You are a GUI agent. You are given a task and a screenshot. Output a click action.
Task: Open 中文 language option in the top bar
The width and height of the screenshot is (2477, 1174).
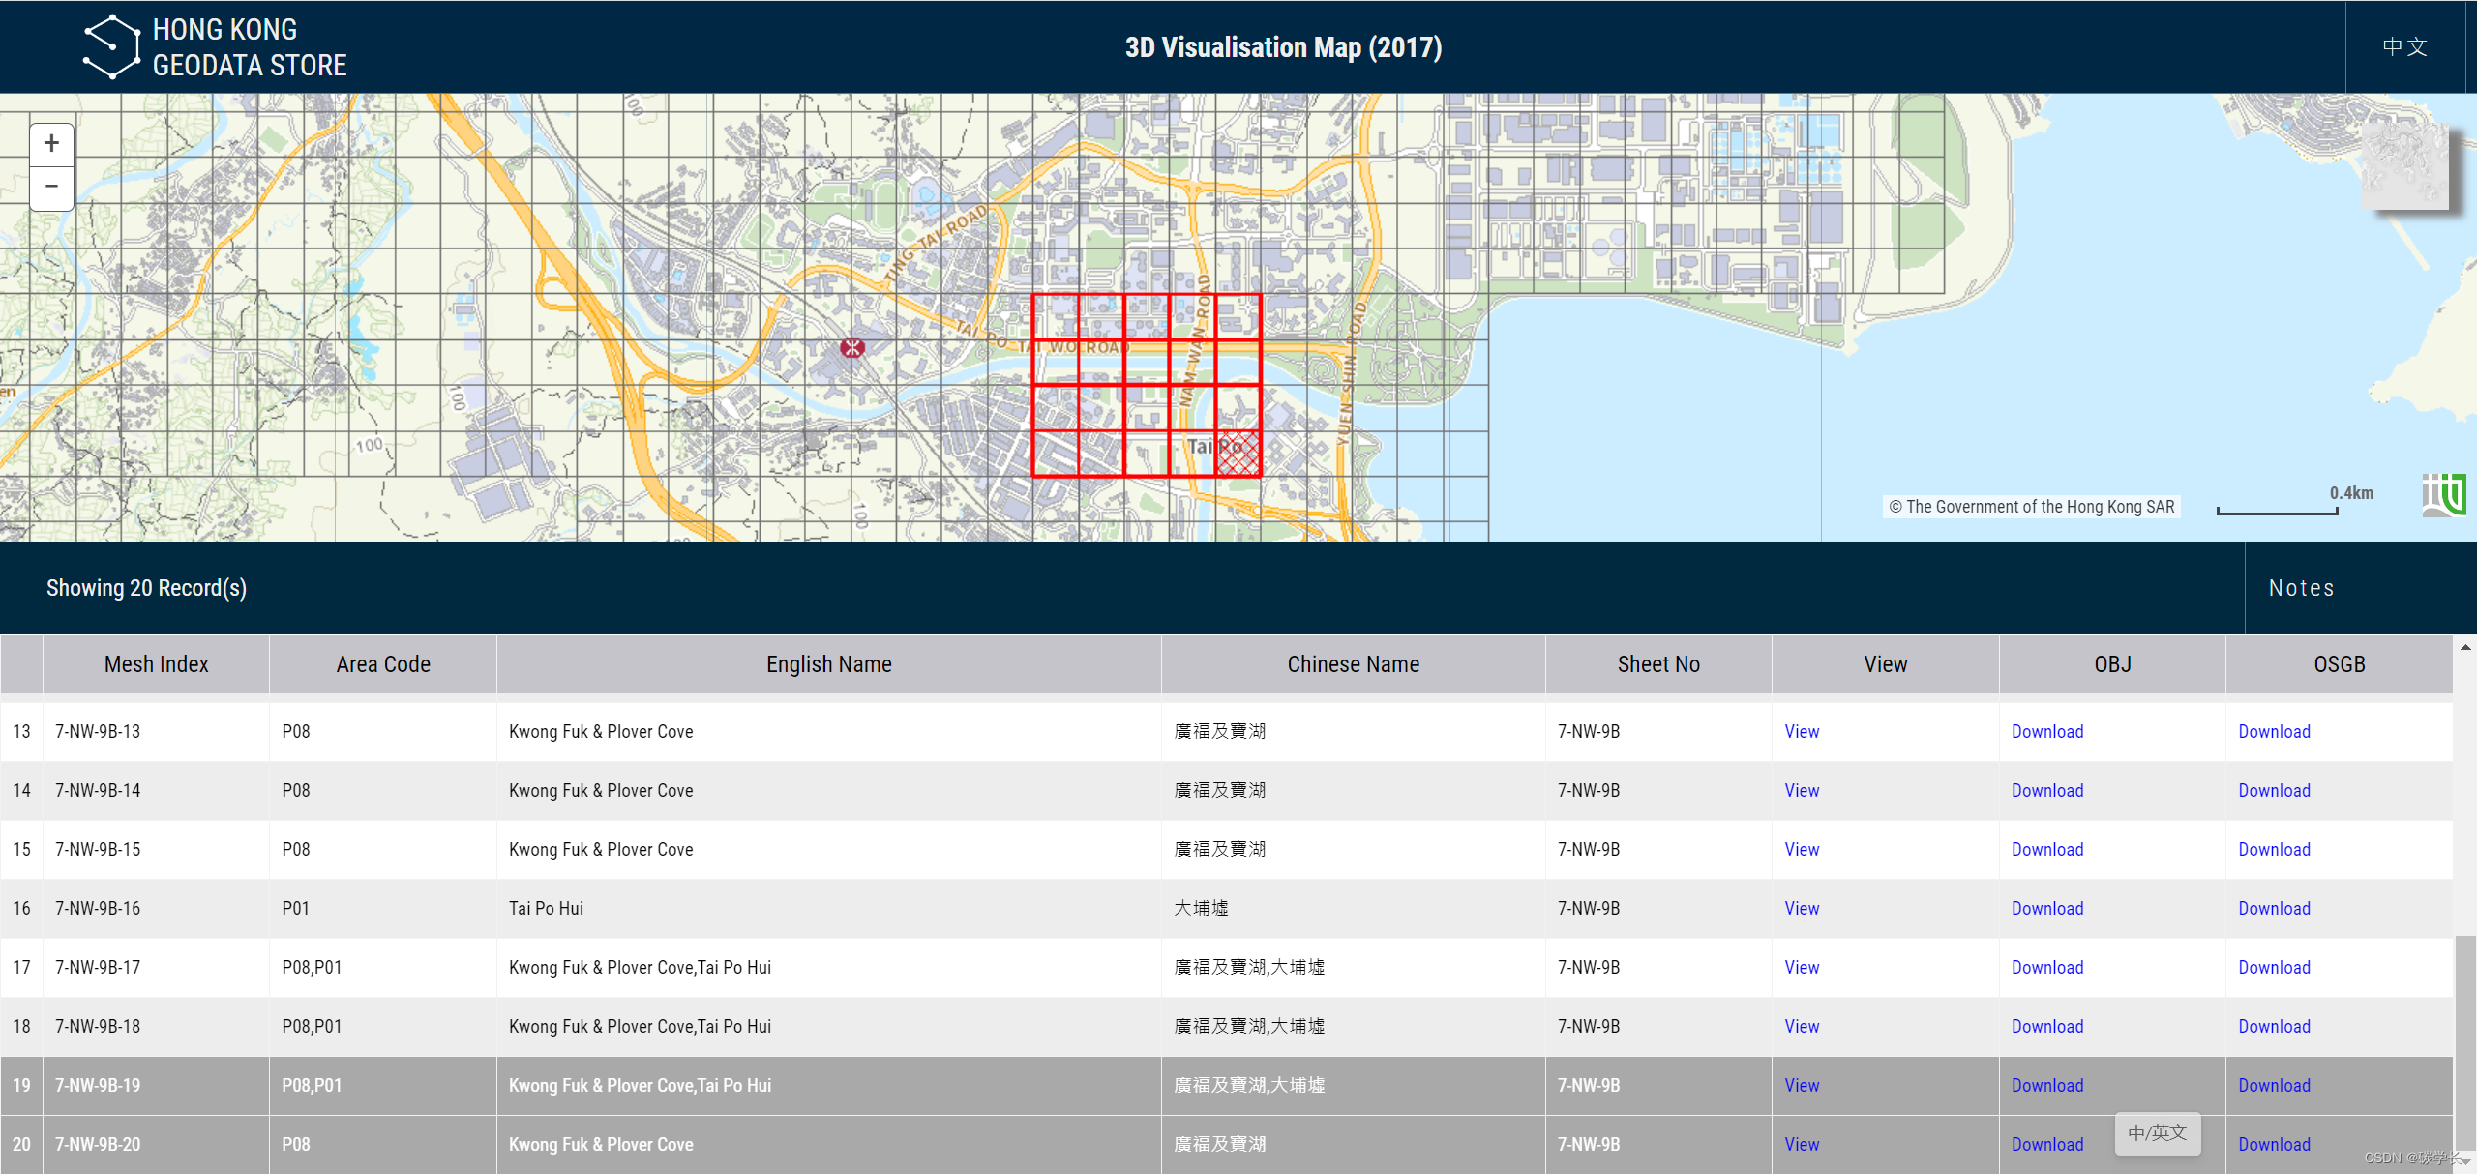pyautogui.click(x=2406, y=45)
